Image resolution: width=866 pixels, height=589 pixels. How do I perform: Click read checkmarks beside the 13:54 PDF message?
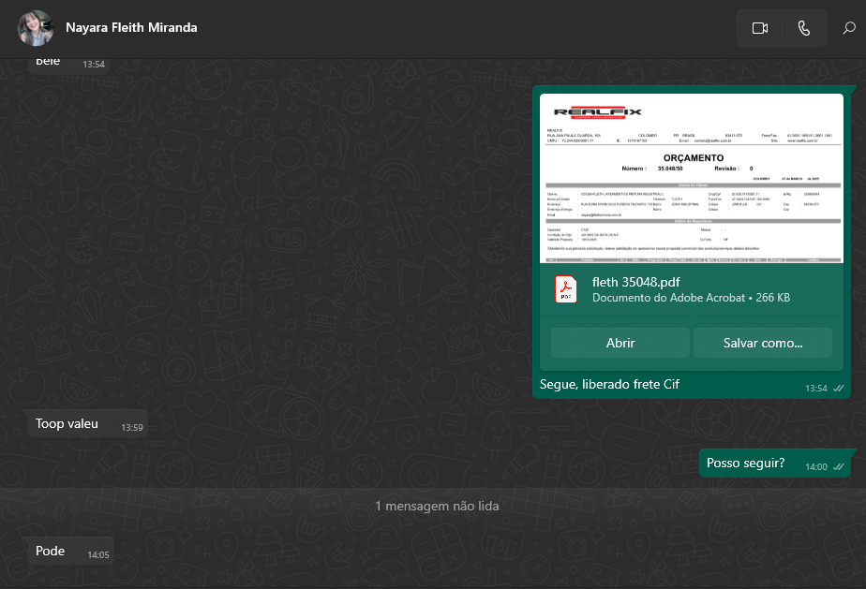(x=839, y=388)
